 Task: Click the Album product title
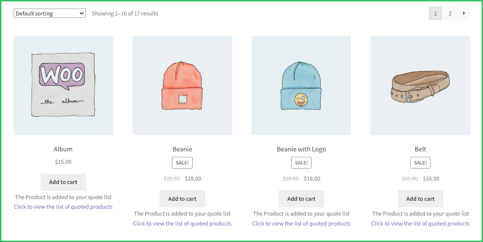pos(63,149)
